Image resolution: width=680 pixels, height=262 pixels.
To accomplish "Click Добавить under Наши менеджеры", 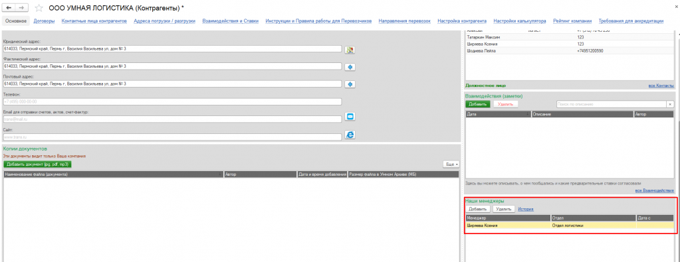I will (477, 209).
